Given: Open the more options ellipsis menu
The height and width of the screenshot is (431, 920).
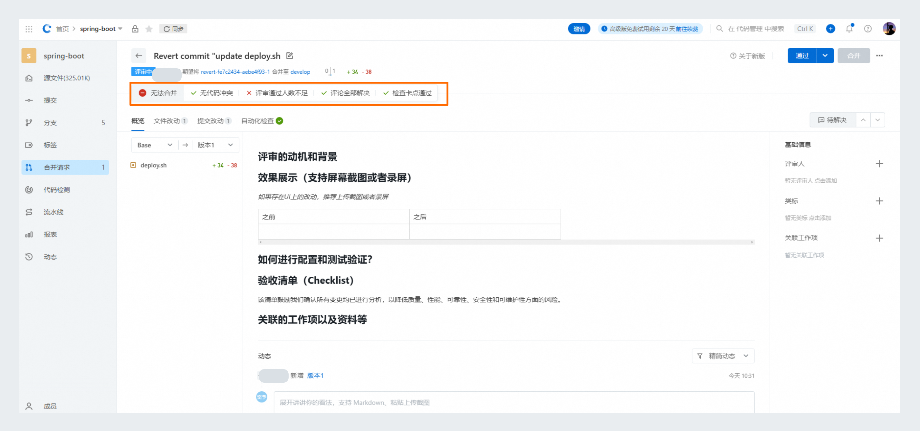Looking at the screenshot, I should point(879,56).
